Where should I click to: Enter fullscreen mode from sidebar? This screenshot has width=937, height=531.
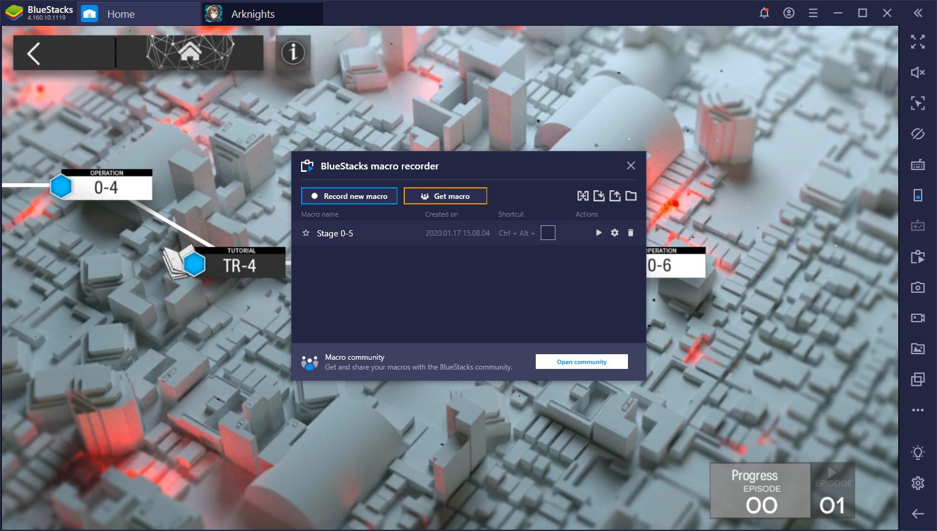click(x=918, y=42)
